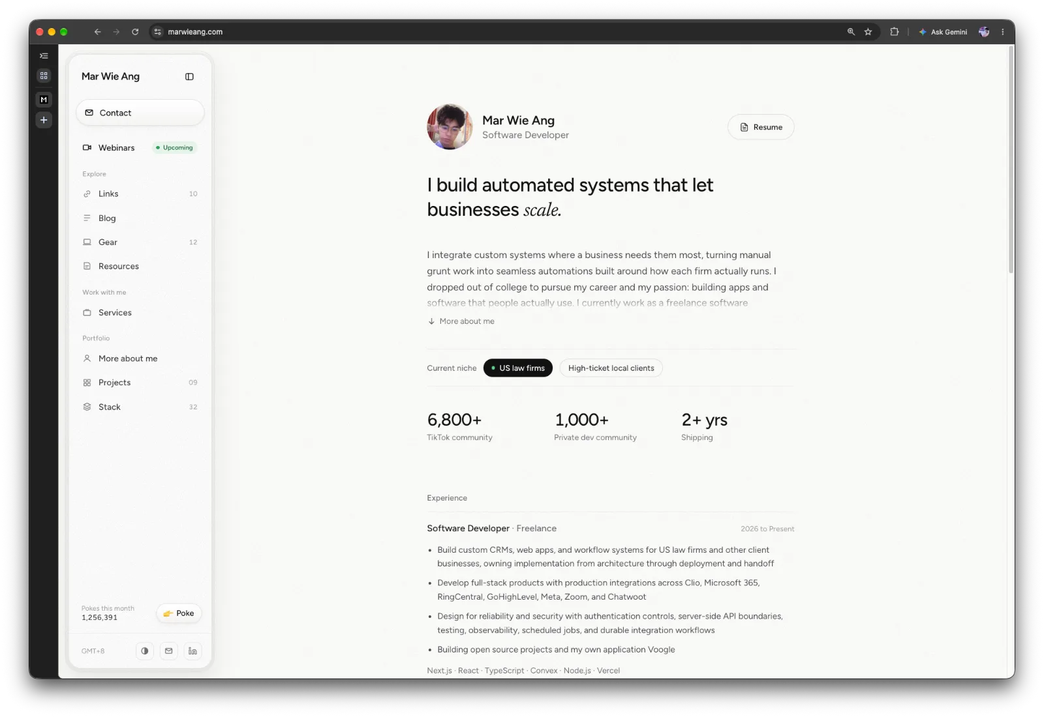Click the 6,800+ TikTok community stat
The height and width of the screenshot is (717, 1044).
[459, 426]
